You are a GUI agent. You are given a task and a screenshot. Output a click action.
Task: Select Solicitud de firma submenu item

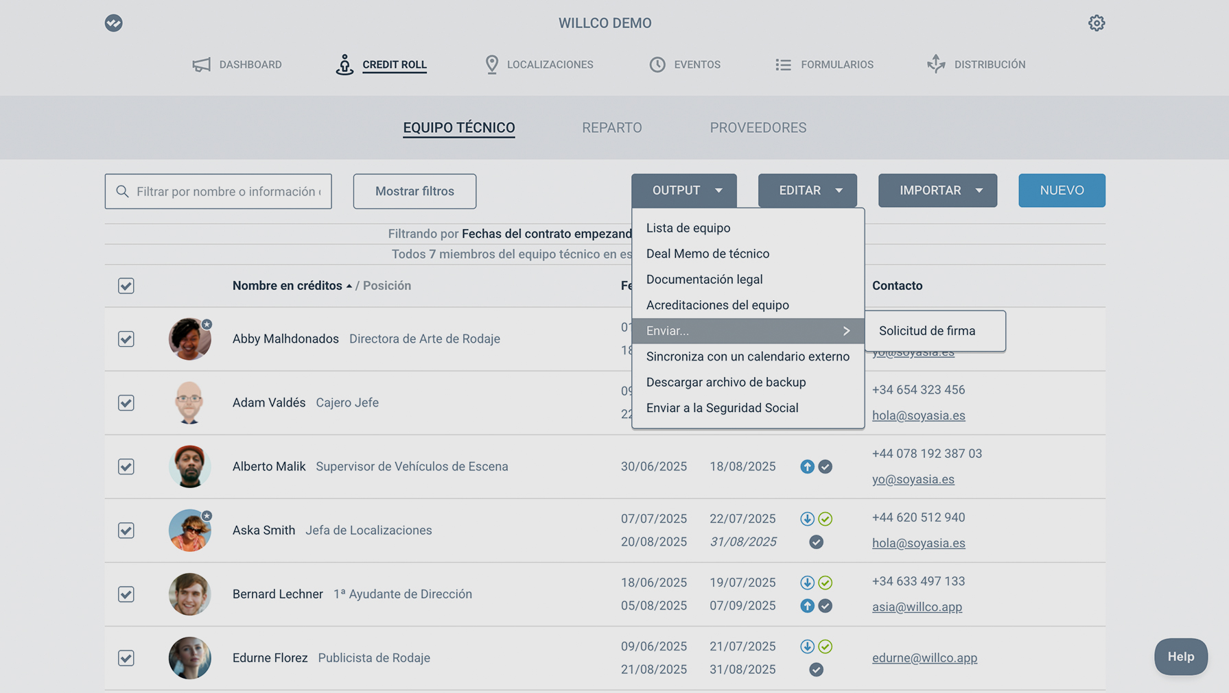click(926, 331)
